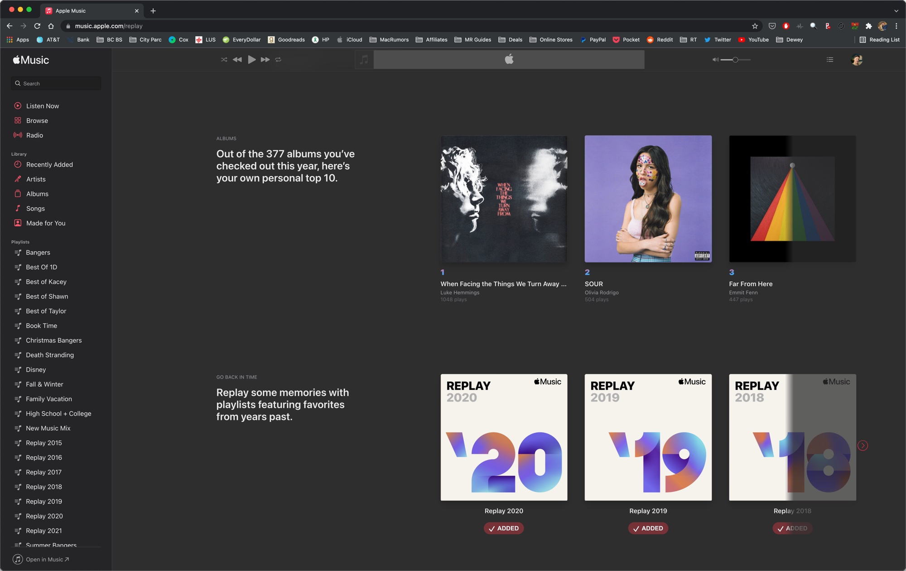This screenshot has width=906, height=571.
Task: Open Online Stores bookmarks folder
Action: tap(551, 39)
